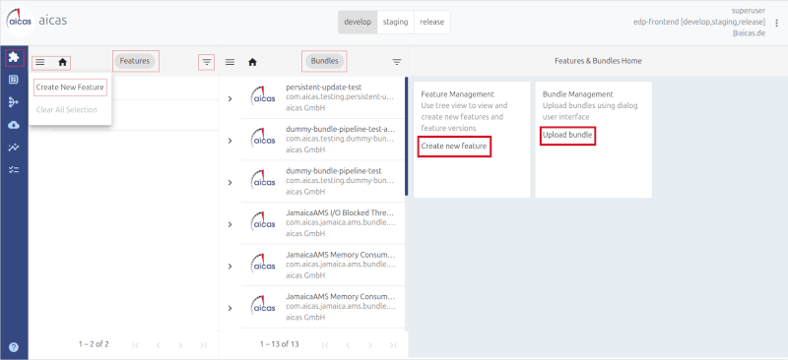Switch to the release environment
Image resolution: width=788 pixels, height=360 pixels.
click(x=432, y=22)
